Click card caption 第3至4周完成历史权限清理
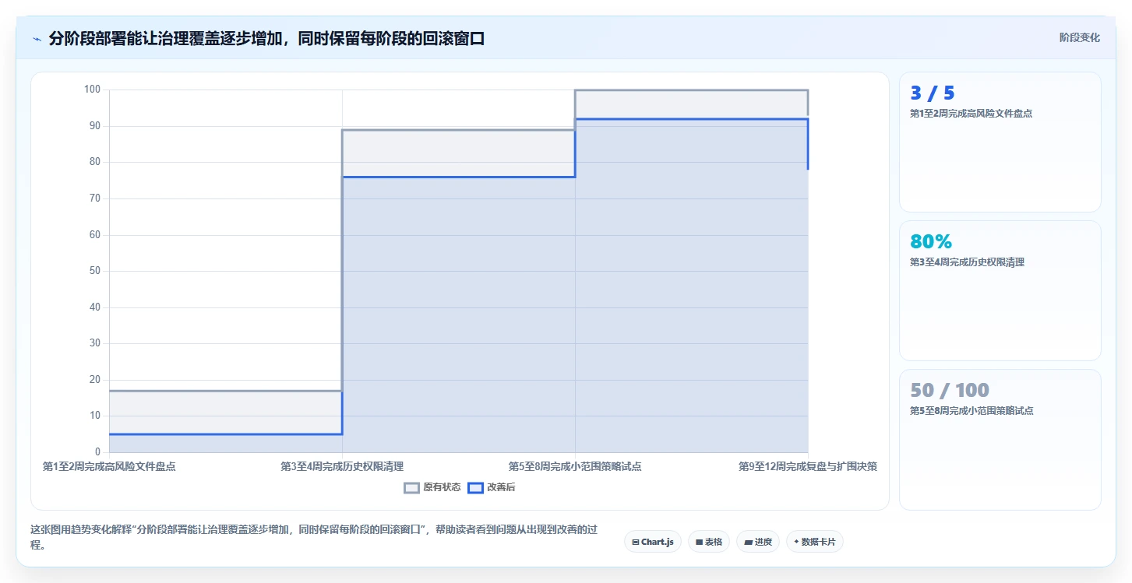1132x583 pixels. click(x=967, y=262)
